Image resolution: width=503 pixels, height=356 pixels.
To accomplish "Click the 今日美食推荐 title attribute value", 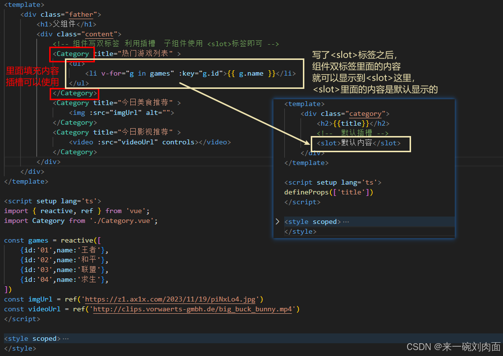I will [146, 103].
